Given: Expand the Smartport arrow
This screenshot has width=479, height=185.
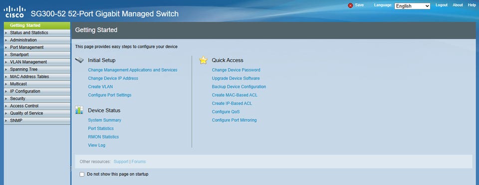Looking at the screenshot, I should 6,55.
